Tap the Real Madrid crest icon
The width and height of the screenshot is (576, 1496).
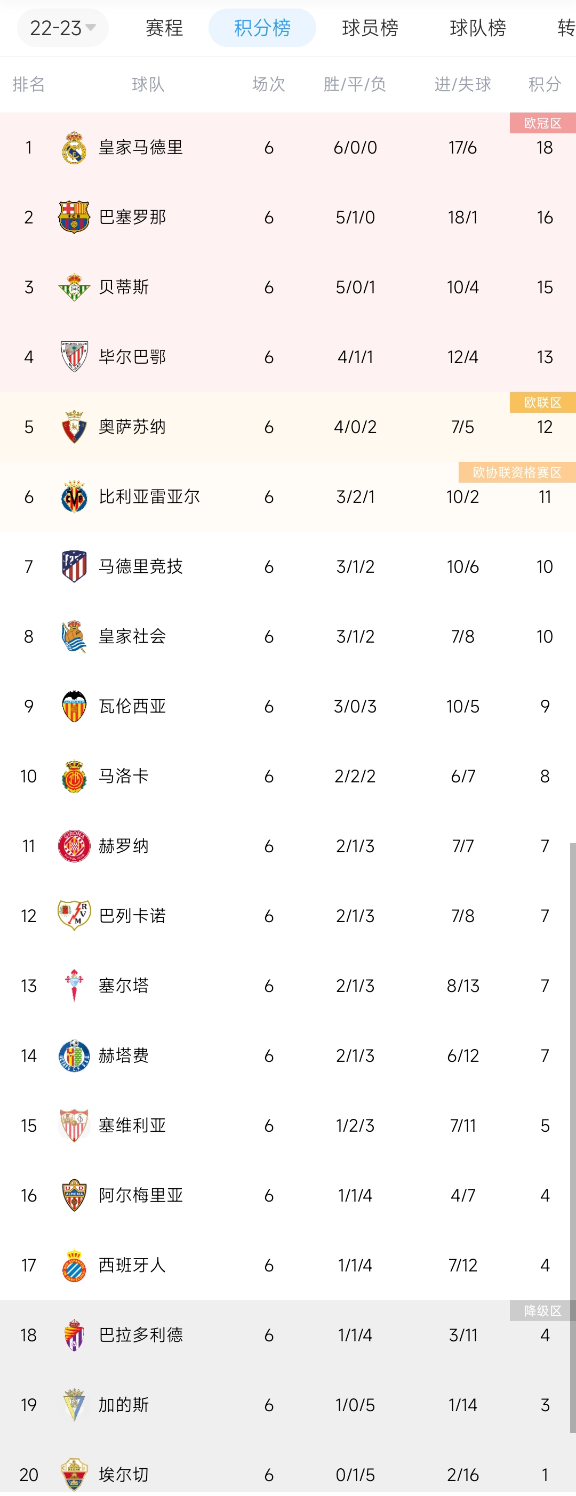(x=74, y=148)
